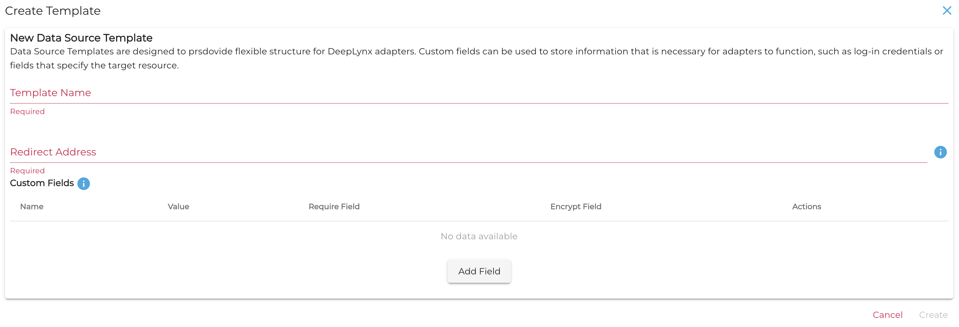Image resolution: width=959 pixels, height=327 pixels.
Task: Click the Encrypt Field column header
Action: 576,206
